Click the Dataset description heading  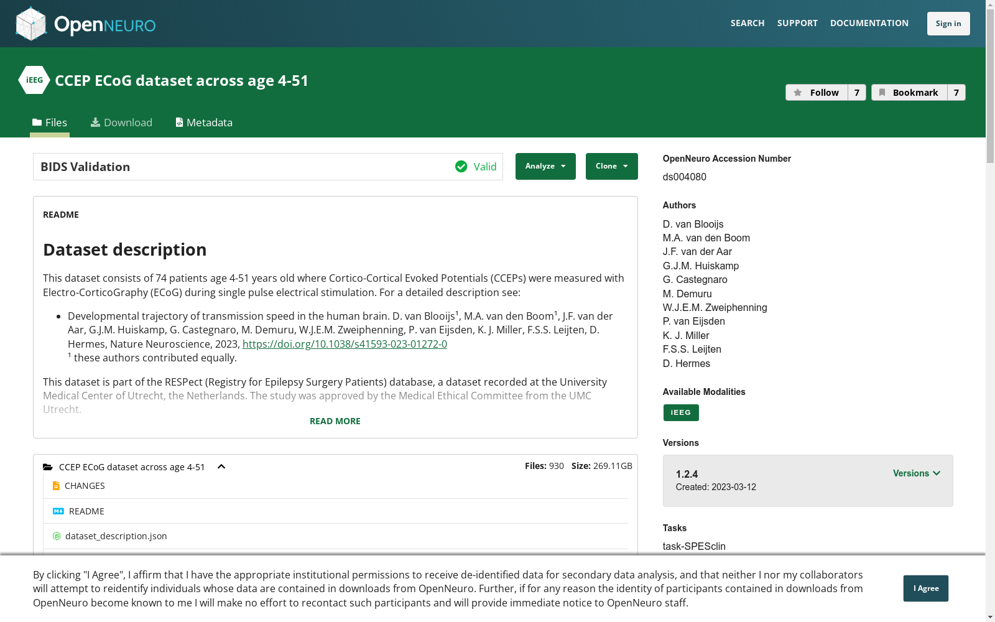point(125,249)
